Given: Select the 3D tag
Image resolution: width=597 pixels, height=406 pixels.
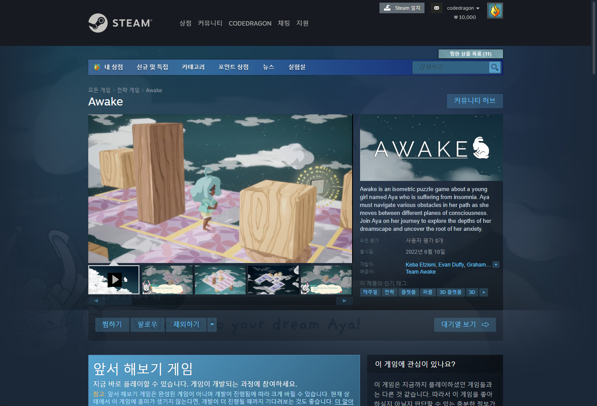Looking at the screenshot, I should (472, 292).
